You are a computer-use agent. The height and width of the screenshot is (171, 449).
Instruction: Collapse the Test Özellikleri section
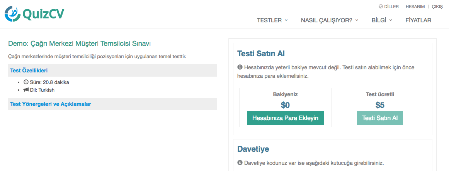[112, 70]
